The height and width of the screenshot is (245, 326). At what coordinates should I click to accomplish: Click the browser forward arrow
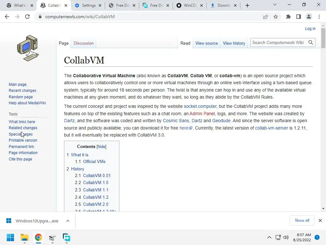[x=17, y=17]
